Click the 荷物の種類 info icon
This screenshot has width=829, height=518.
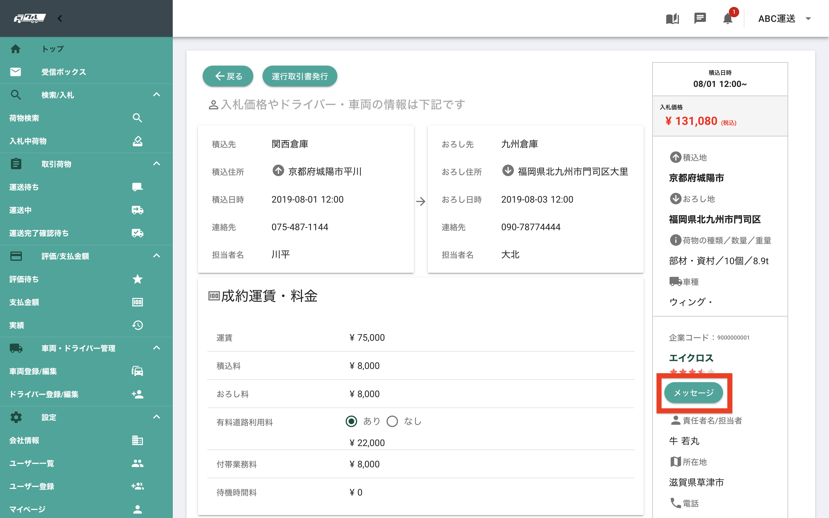pyautogui.click(x=675, y=240)
